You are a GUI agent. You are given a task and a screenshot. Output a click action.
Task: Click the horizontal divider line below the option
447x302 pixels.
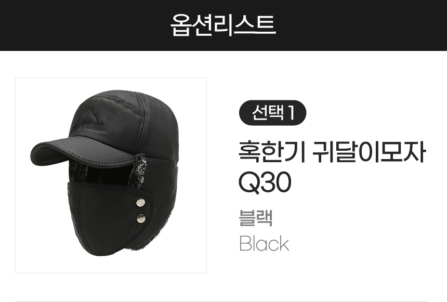221,301
